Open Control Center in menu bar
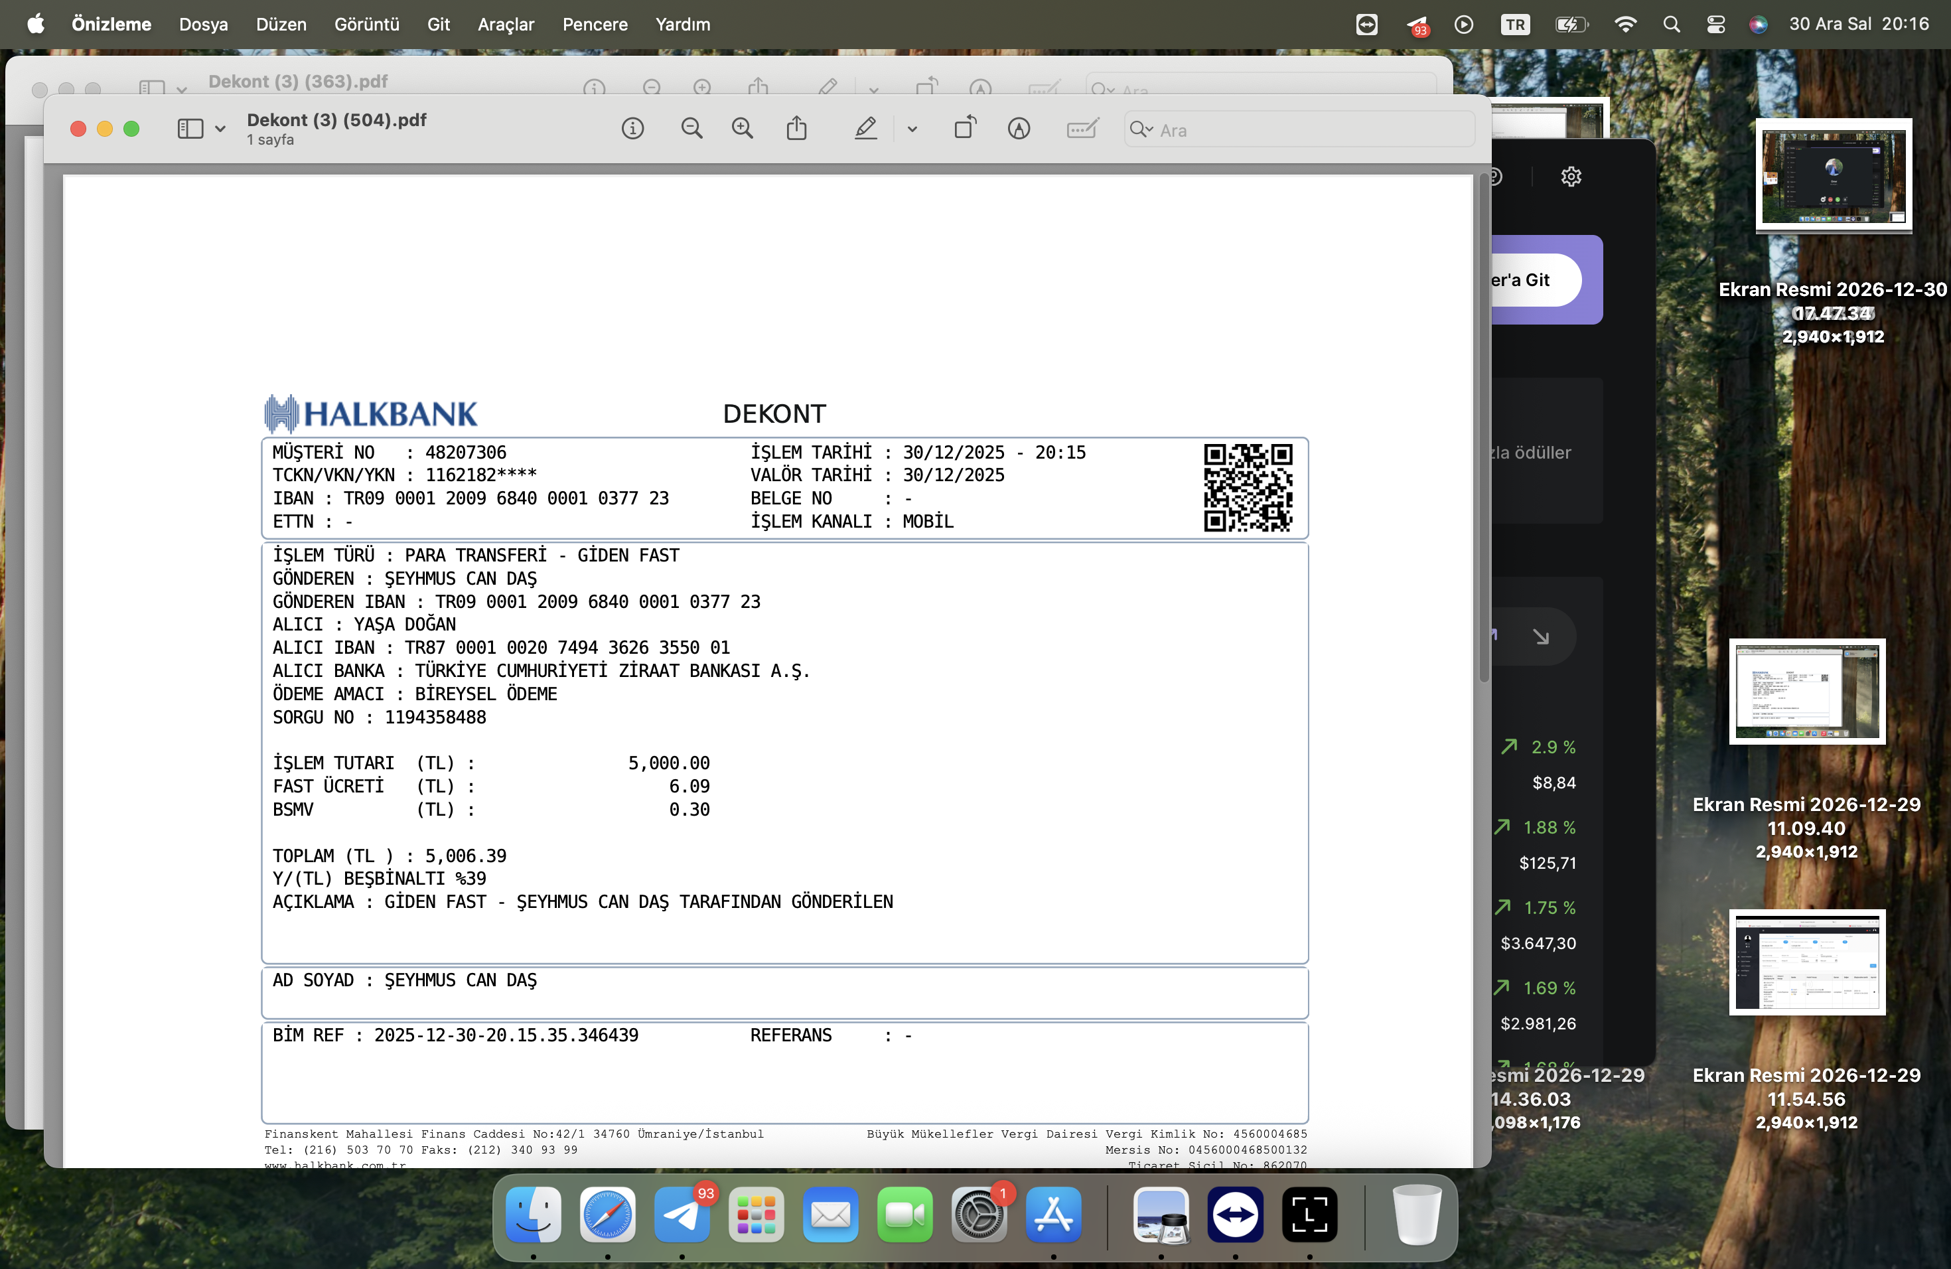 coord(1715,25)
